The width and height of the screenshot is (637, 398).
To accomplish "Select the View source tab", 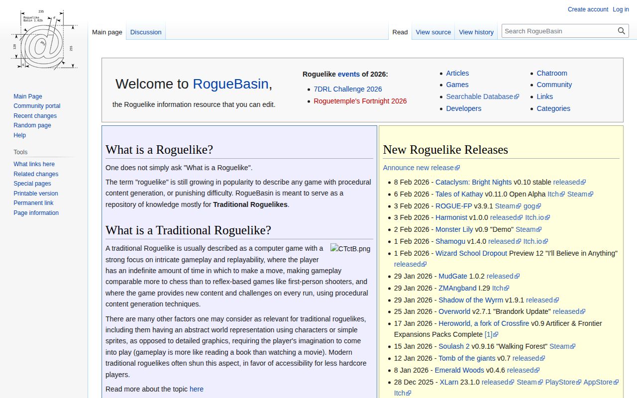I will pyautogui.click(x=433, y=32).
